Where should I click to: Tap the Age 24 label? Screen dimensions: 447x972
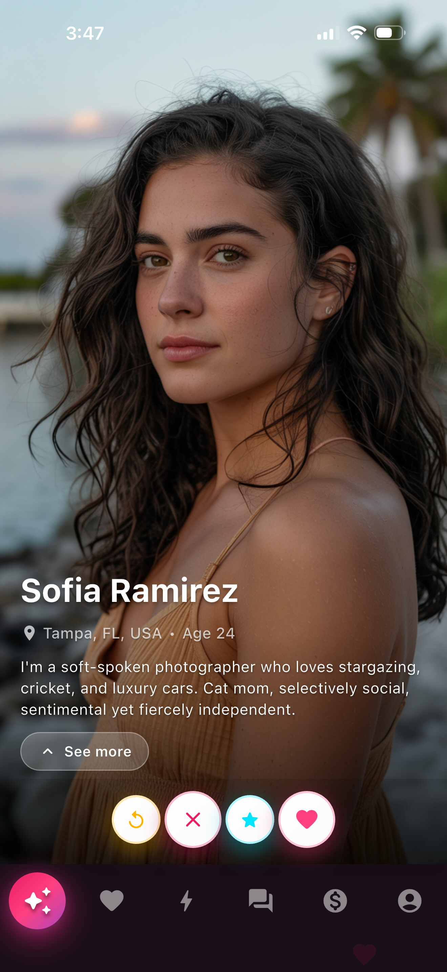coord(209,633)
